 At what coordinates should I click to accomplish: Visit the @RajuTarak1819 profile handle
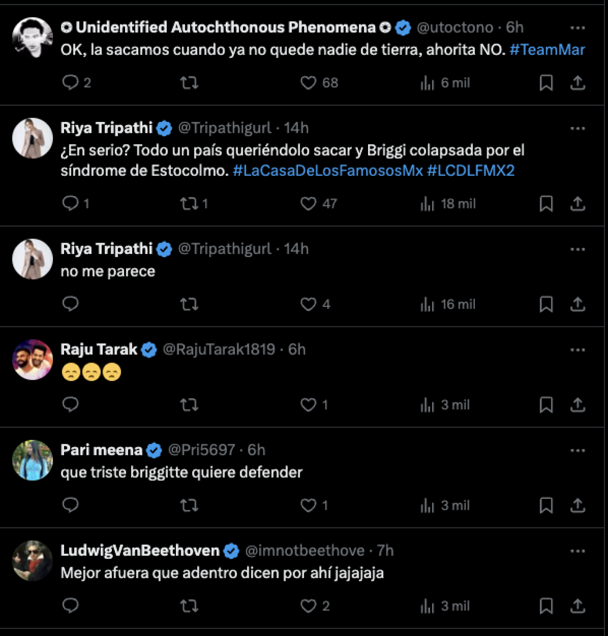click(x=219, y=349)
